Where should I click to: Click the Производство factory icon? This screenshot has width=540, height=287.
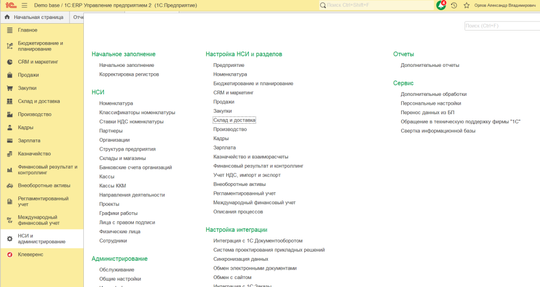tap(9, 114)
